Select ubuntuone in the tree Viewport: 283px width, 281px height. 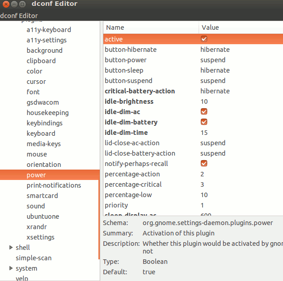(x=43, y=217)
